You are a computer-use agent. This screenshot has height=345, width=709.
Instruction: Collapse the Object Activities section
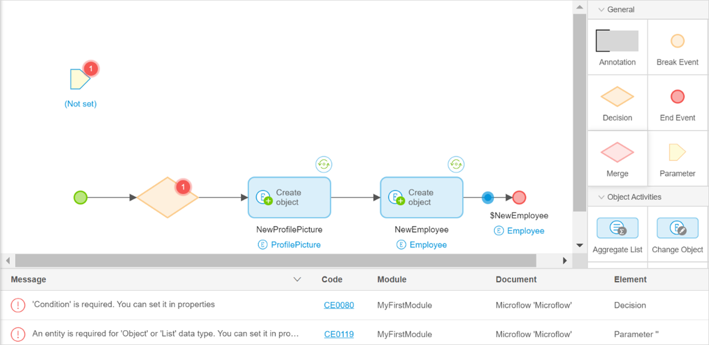click(601, 197)
